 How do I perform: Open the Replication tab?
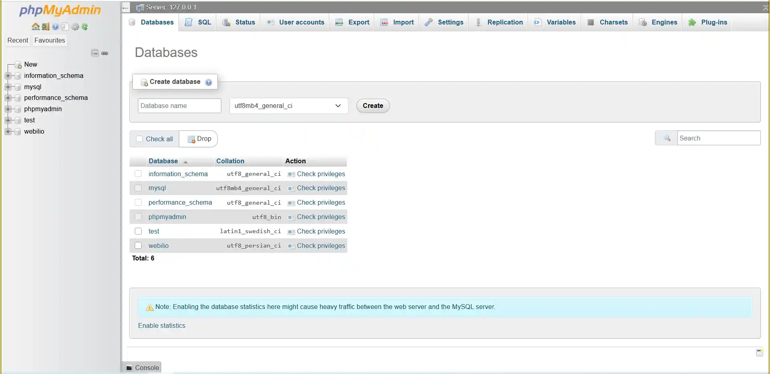point(498,22)
